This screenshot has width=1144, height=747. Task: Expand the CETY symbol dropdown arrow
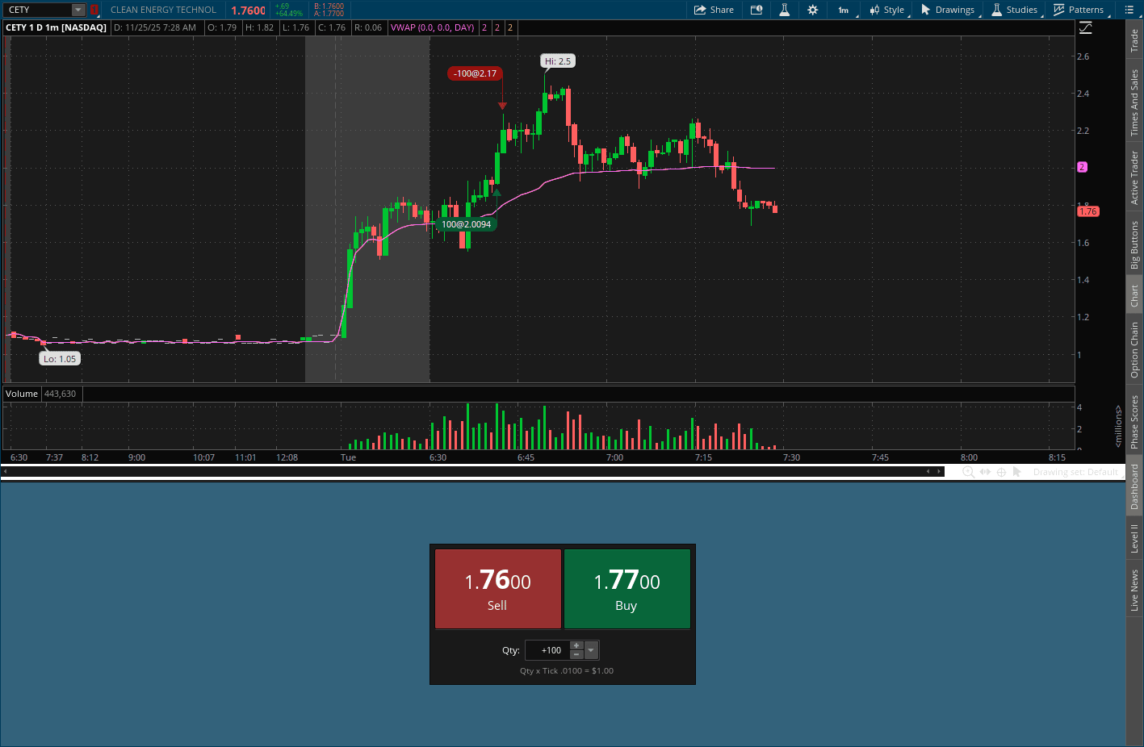pos(78,10)
